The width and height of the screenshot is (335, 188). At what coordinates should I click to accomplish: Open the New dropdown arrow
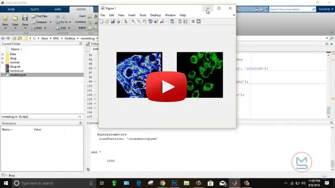(5, 28)
